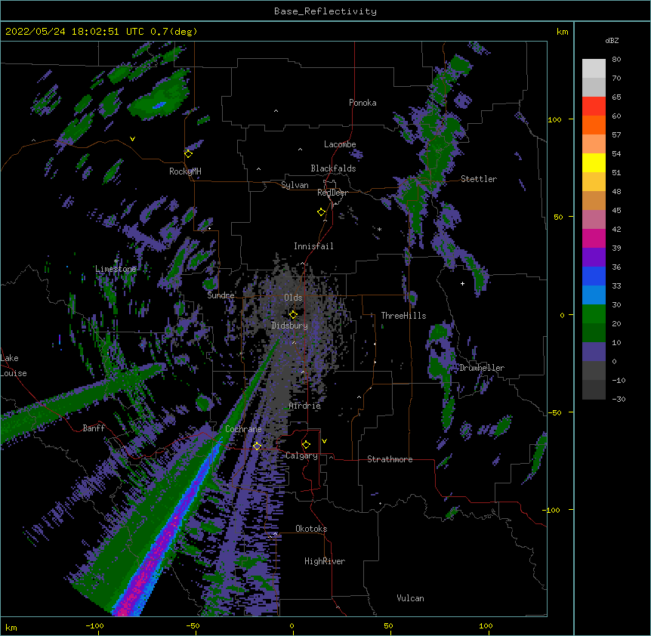651x636 pixels.
Task: Select the Strathmore label
Action: point(390,459)
